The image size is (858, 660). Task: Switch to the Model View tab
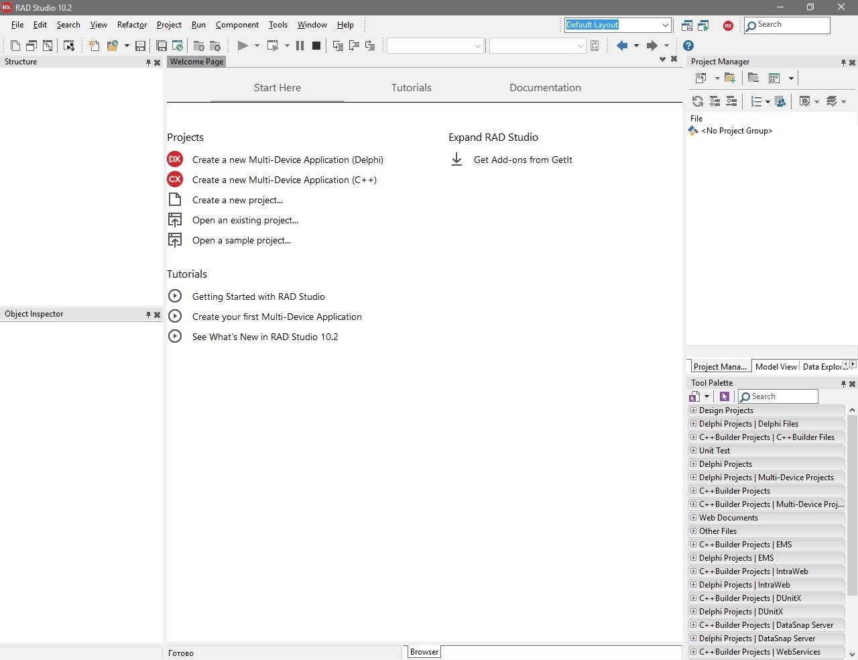[776, 366]
